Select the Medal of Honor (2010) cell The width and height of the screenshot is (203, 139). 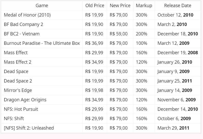[27, 15]
